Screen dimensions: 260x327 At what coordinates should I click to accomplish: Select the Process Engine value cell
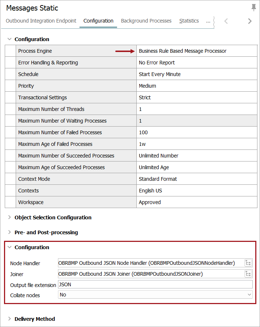197,51
